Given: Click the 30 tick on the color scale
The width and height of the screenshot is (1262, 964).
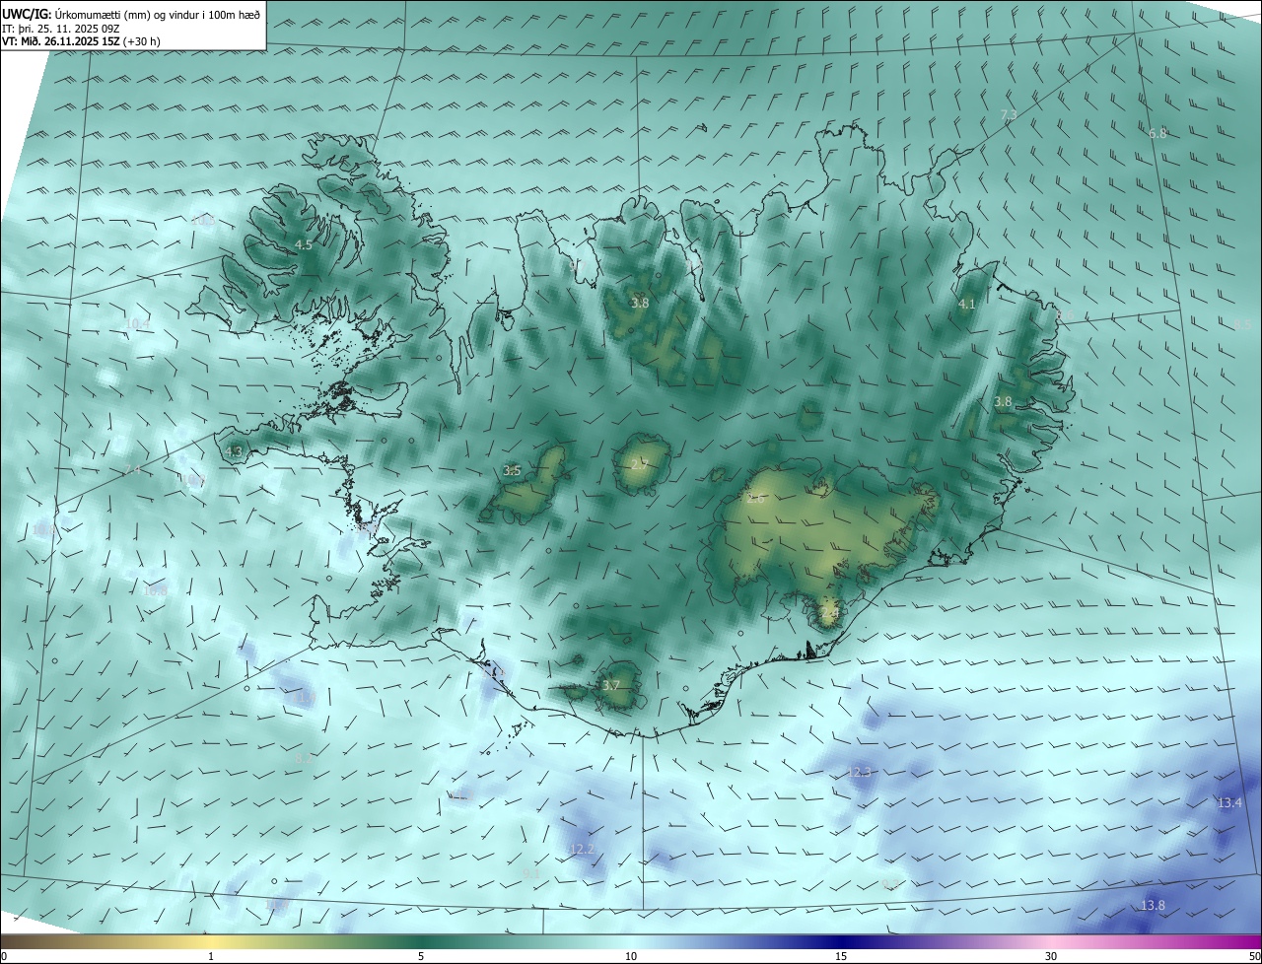Looking at the screenshot, I should 1051,956.
